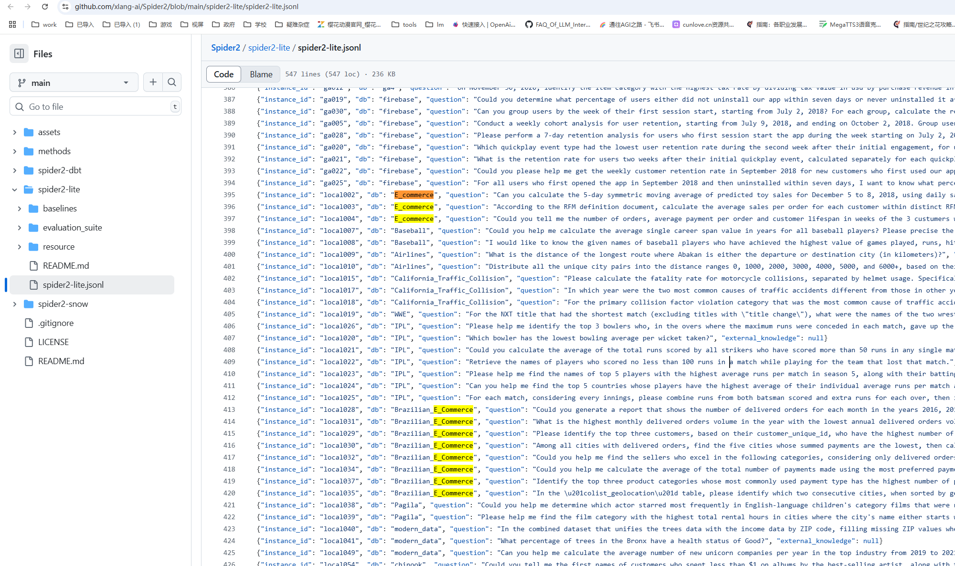Open the Spider2 breadcrumb link
955x566 pixels.
(x=225, y=48)
